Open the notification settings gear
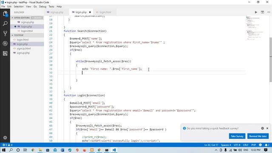The height and width of the screenshot is (153, 272). pos(263,128)
